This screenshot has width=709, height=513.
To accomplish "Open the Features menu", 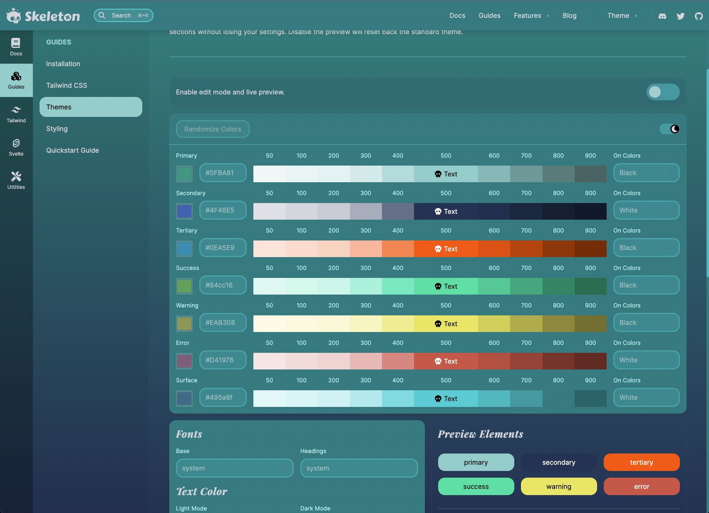I will point(531,16).
